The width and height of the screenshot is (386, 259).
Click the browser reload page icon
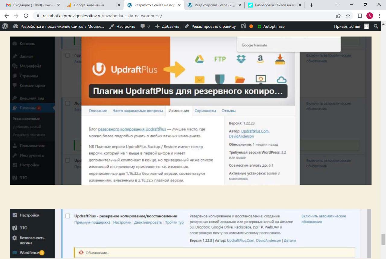[x=26, y=16]
